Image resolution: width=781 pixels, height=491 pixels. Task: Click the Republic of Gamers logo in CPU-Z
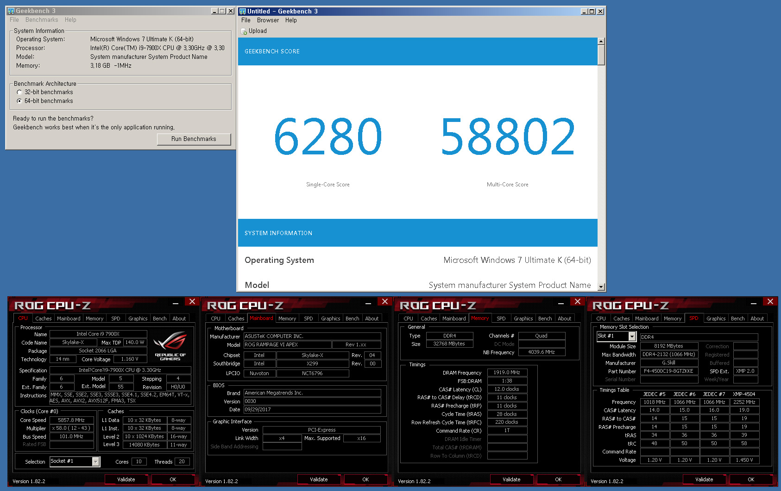(x=170, y=346)
